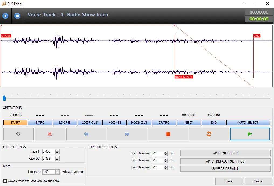The width and height of the screenshot is (274, 186).
Task: Click the Voice-Track Radio Show Intro title
Action: [x=68, y=15]
